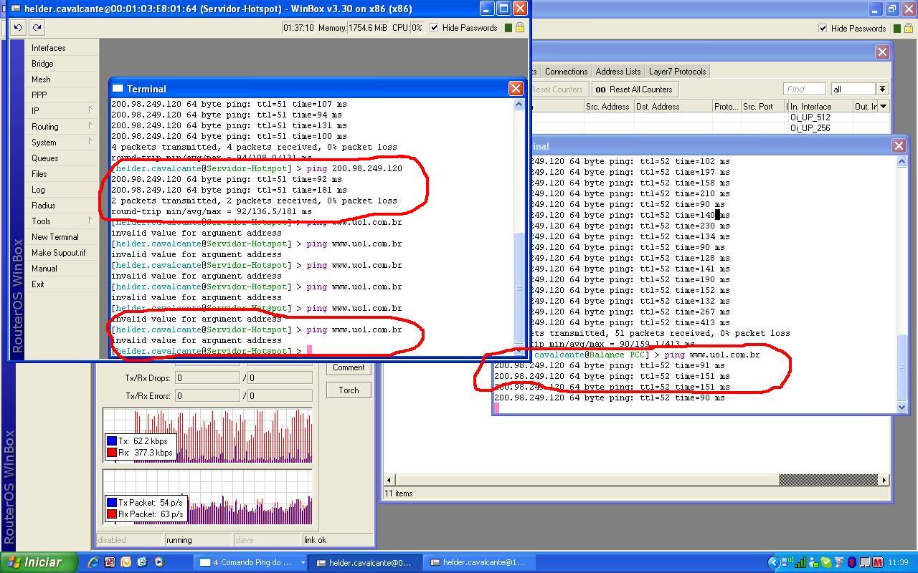Click the Undo arrow in WinBox toolbar

(18, 28)
